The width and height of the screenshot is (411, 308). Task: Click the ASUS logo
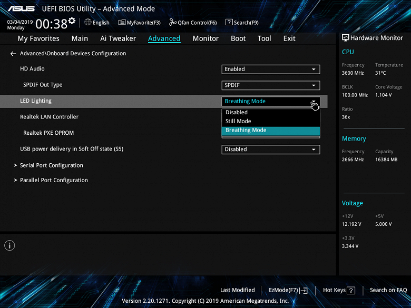click(x=21, y=8)
